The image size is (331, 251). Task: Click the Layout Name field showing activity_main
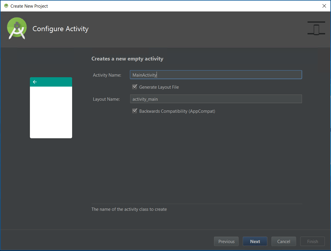pos(216,99)
